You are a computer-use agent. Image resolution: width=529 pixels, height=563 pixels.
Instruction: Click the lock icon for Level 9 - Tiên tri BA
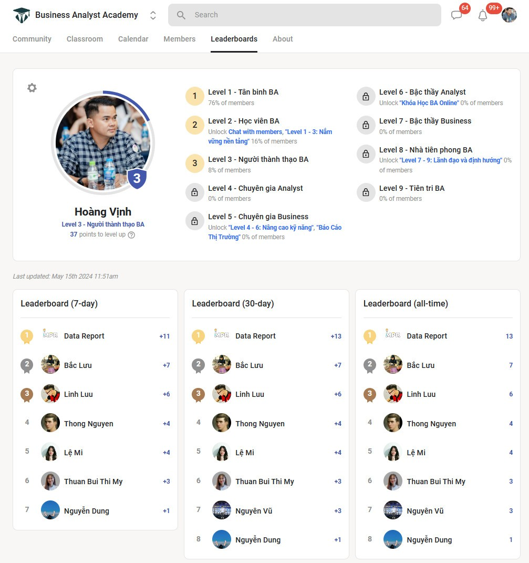(x=366, y=192)
